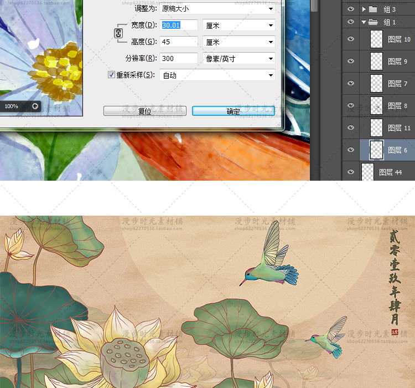This screenshot has height=388, width=415.
Task: Click the constrain proportions chain-link icon
Action: click(x=118, y=33)
